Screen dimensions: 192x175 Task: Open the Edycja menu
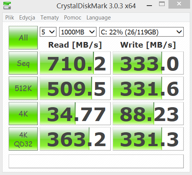click(x=27, y=18)
